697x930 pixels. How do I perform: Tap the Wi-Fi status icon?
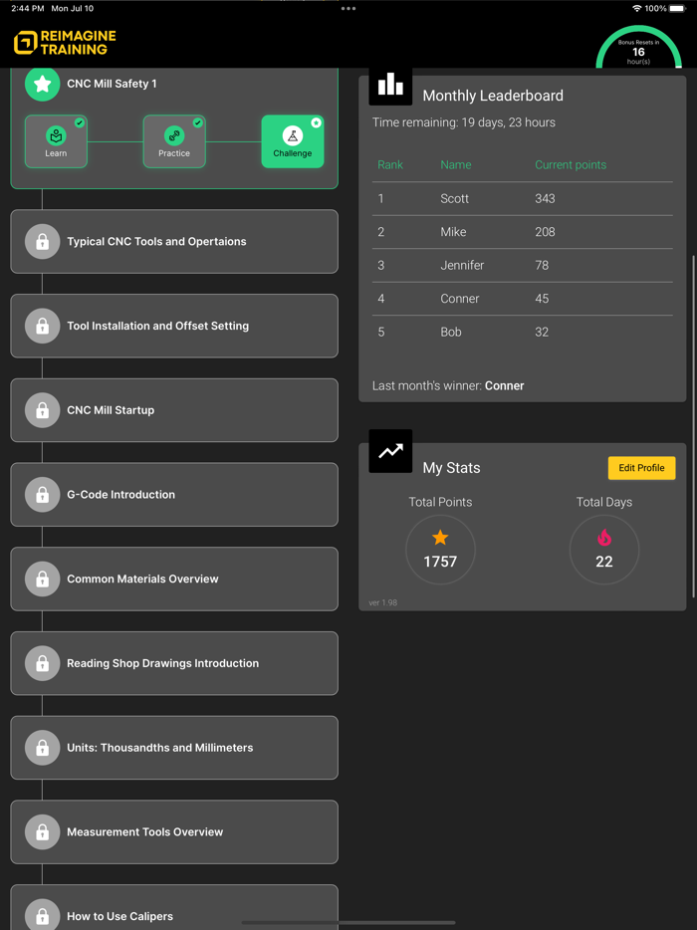[637, 8]
